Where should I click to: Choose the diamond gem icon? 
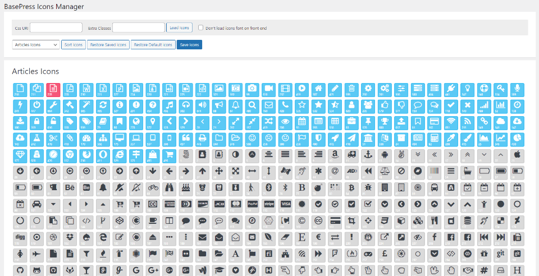coord(20,155)
